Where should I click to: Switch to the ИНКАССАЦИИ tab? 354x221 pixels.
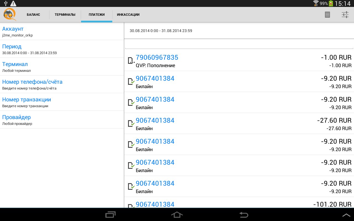point(128,15)
